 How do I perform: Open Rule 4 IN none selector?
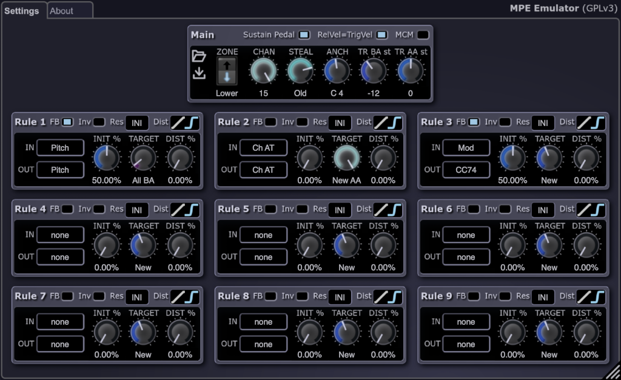coord(60,235)
